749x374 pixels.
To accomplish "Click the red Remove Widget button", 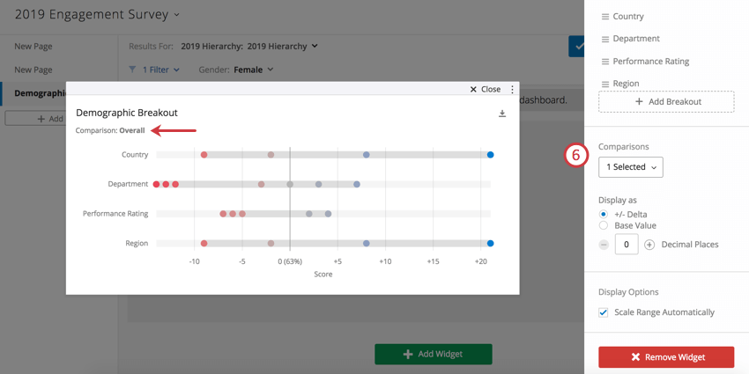I will pos(666,357).
